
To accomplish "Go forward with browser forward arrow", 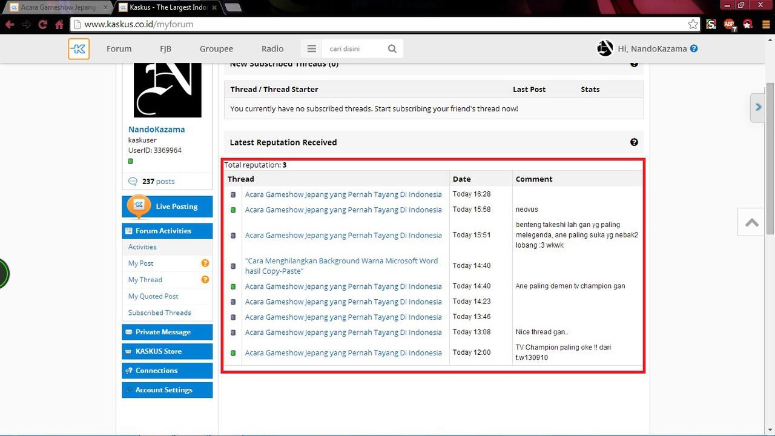I will (x=26, y=25).
